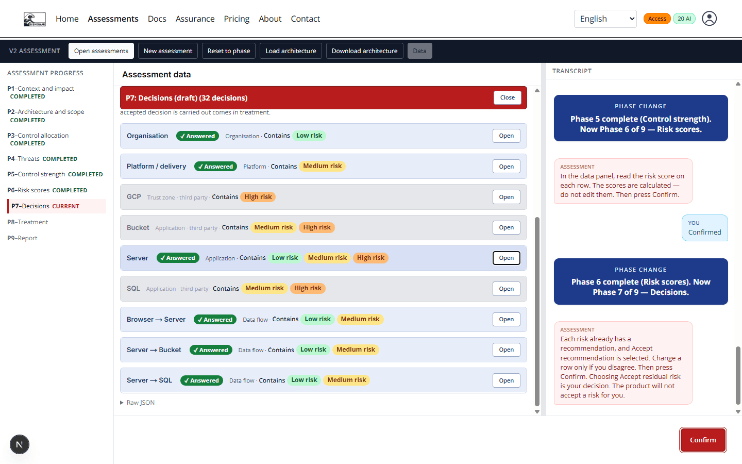The image size is (742, 464).
Task: Click the YOU Confirmed message bubble
Action: 704,228
